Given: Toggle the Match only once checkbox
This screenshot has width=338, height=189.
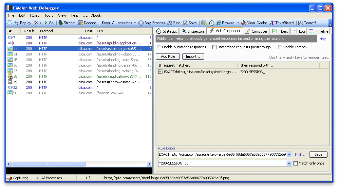Looking at the screenshot, I should click(x=295, y=163).
